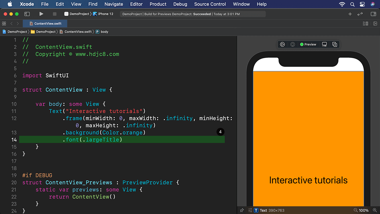Open the related items grid menu
This screenshot has height=214, width=380.
coord(4,24)
